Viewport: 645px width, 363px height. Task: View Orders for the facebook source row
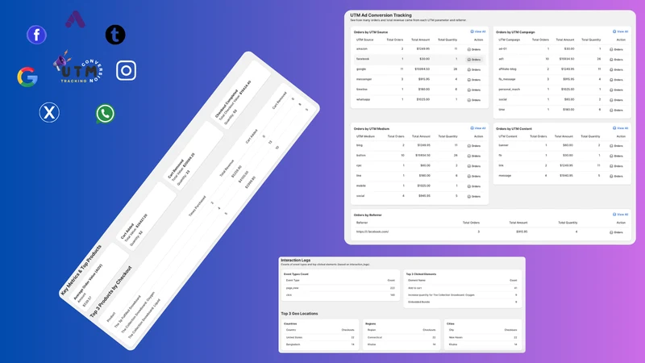(474, 60)
